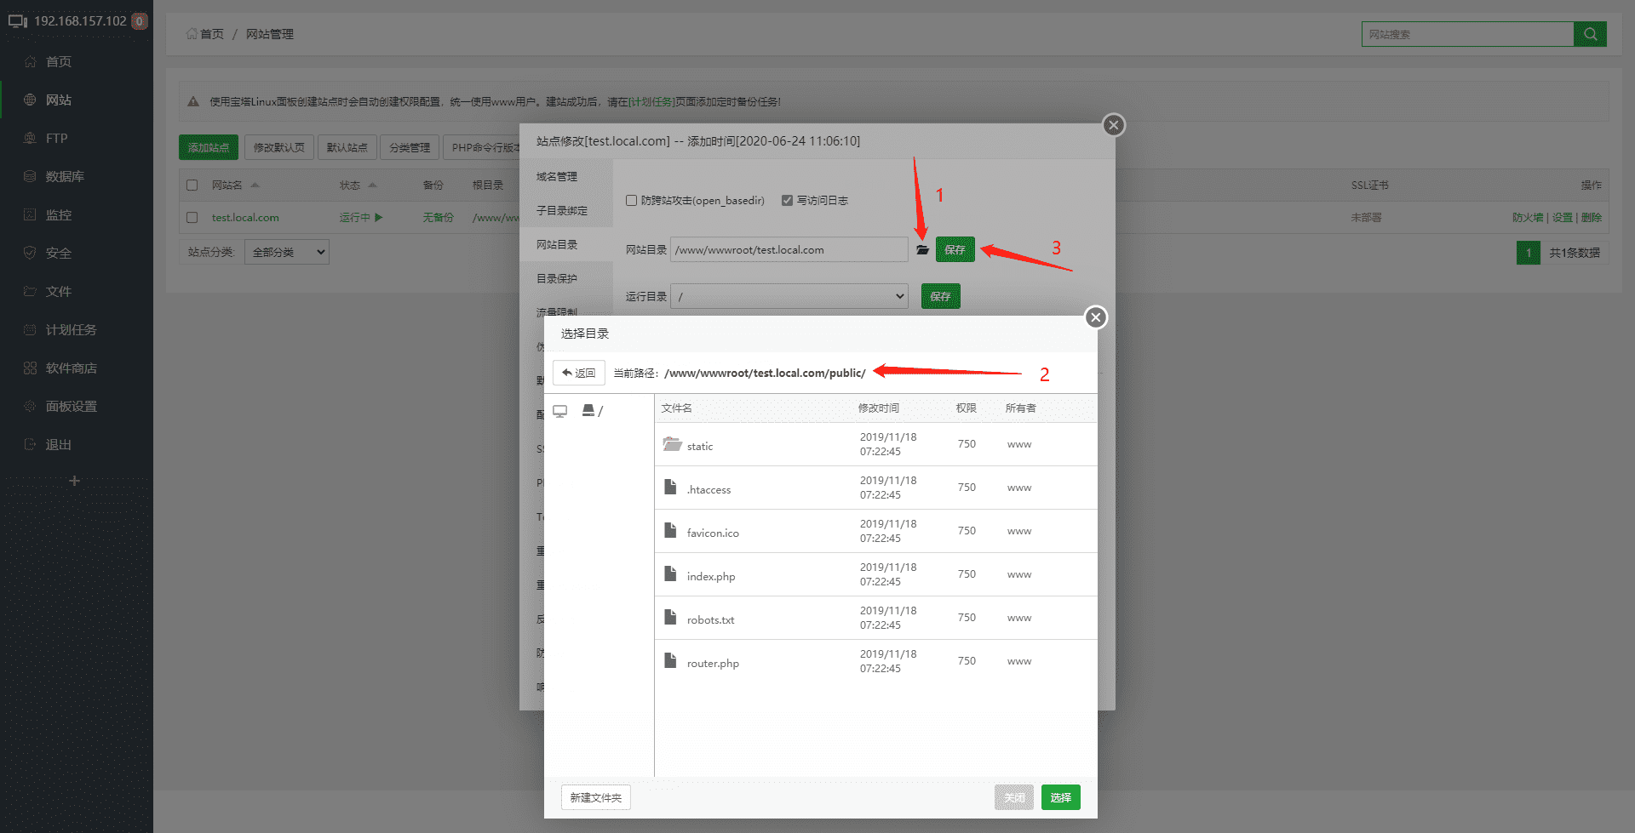
Task: Click the index.php file icon
Action: [x=670, y=574]
